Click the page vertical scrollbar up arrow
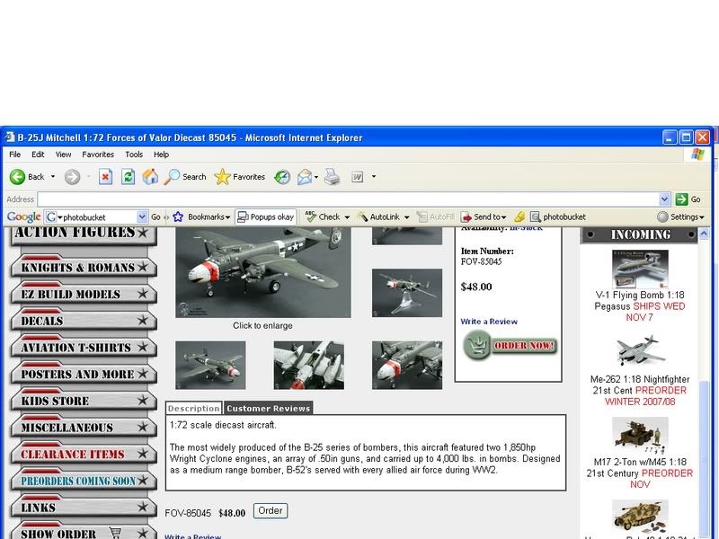 tap(705, 234)
